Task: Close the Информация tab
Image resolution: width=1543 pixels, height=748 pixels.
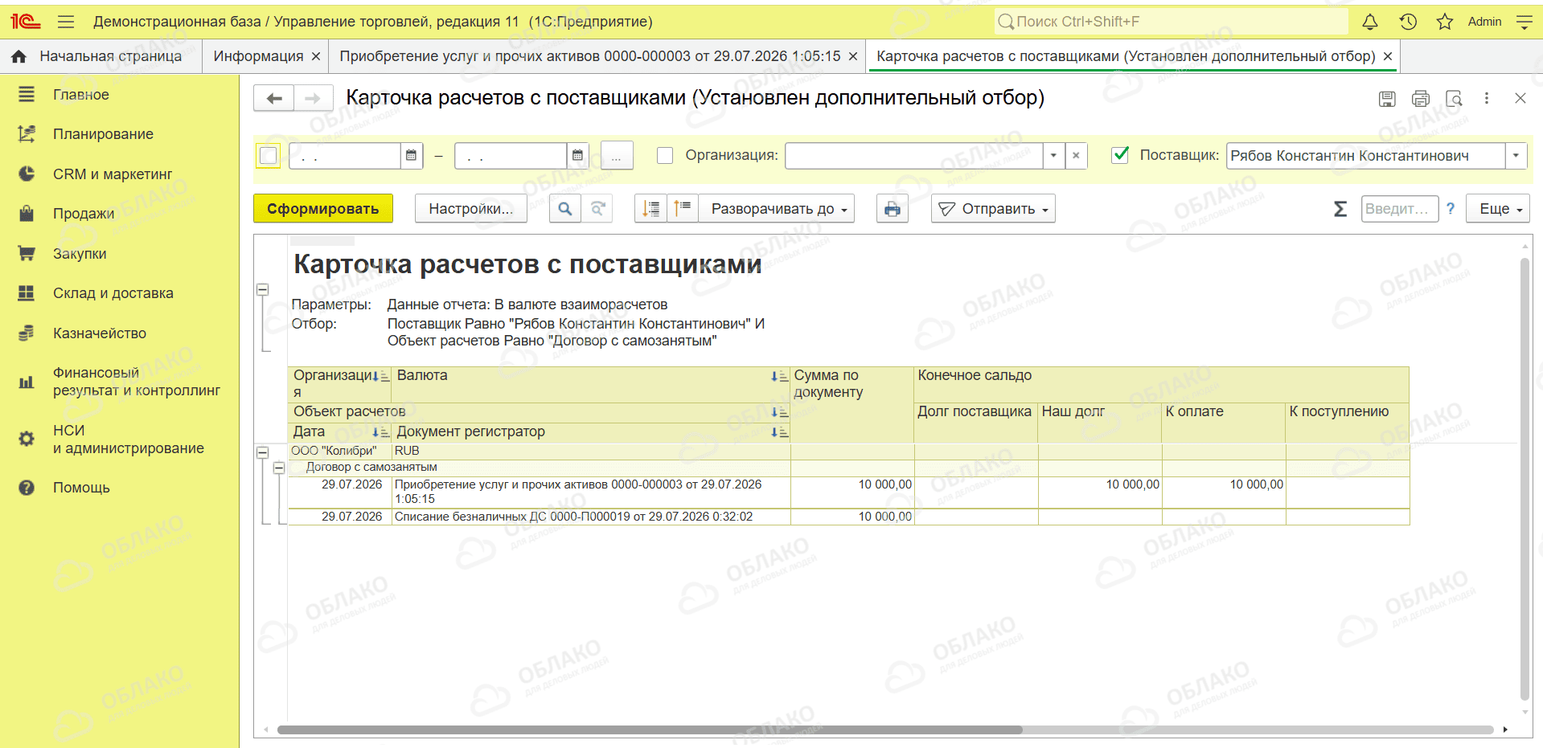Action: [x=316, y=56]
